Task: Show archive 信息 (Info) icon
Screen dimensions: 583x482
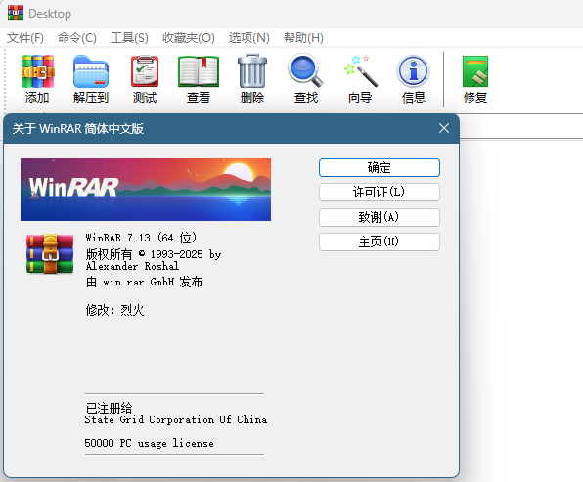Action: (414, 71)
